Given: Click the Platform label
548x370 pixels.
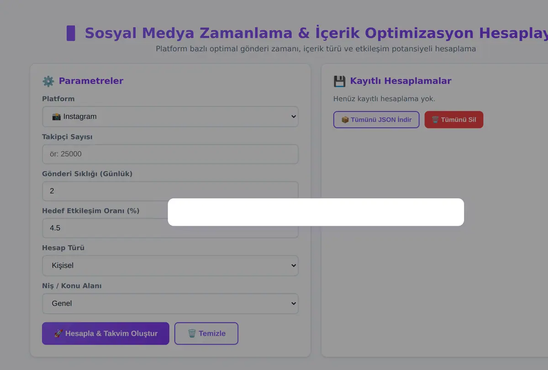Looking at the screenshot, I should [58, 99].
